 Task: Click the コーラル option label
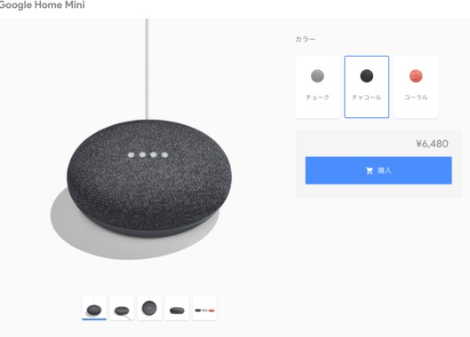[x=416, y=98]
